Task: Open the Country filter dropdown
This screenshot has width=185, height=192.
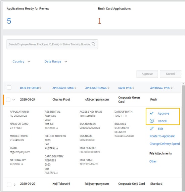Action: click(x=21, y=62)
